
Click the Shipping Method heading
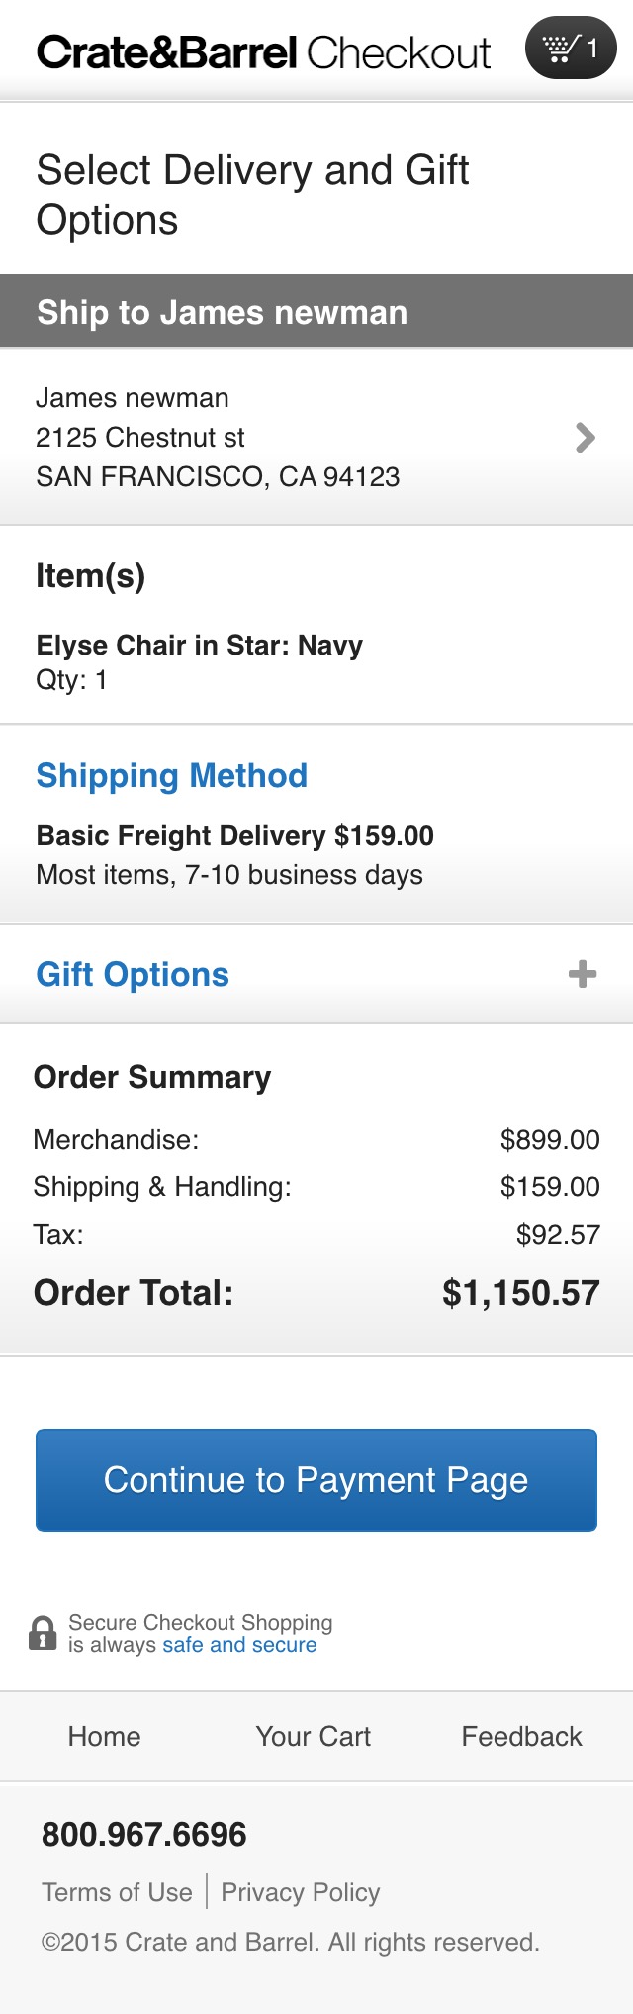pyautogui.click(x=171, y=776)
